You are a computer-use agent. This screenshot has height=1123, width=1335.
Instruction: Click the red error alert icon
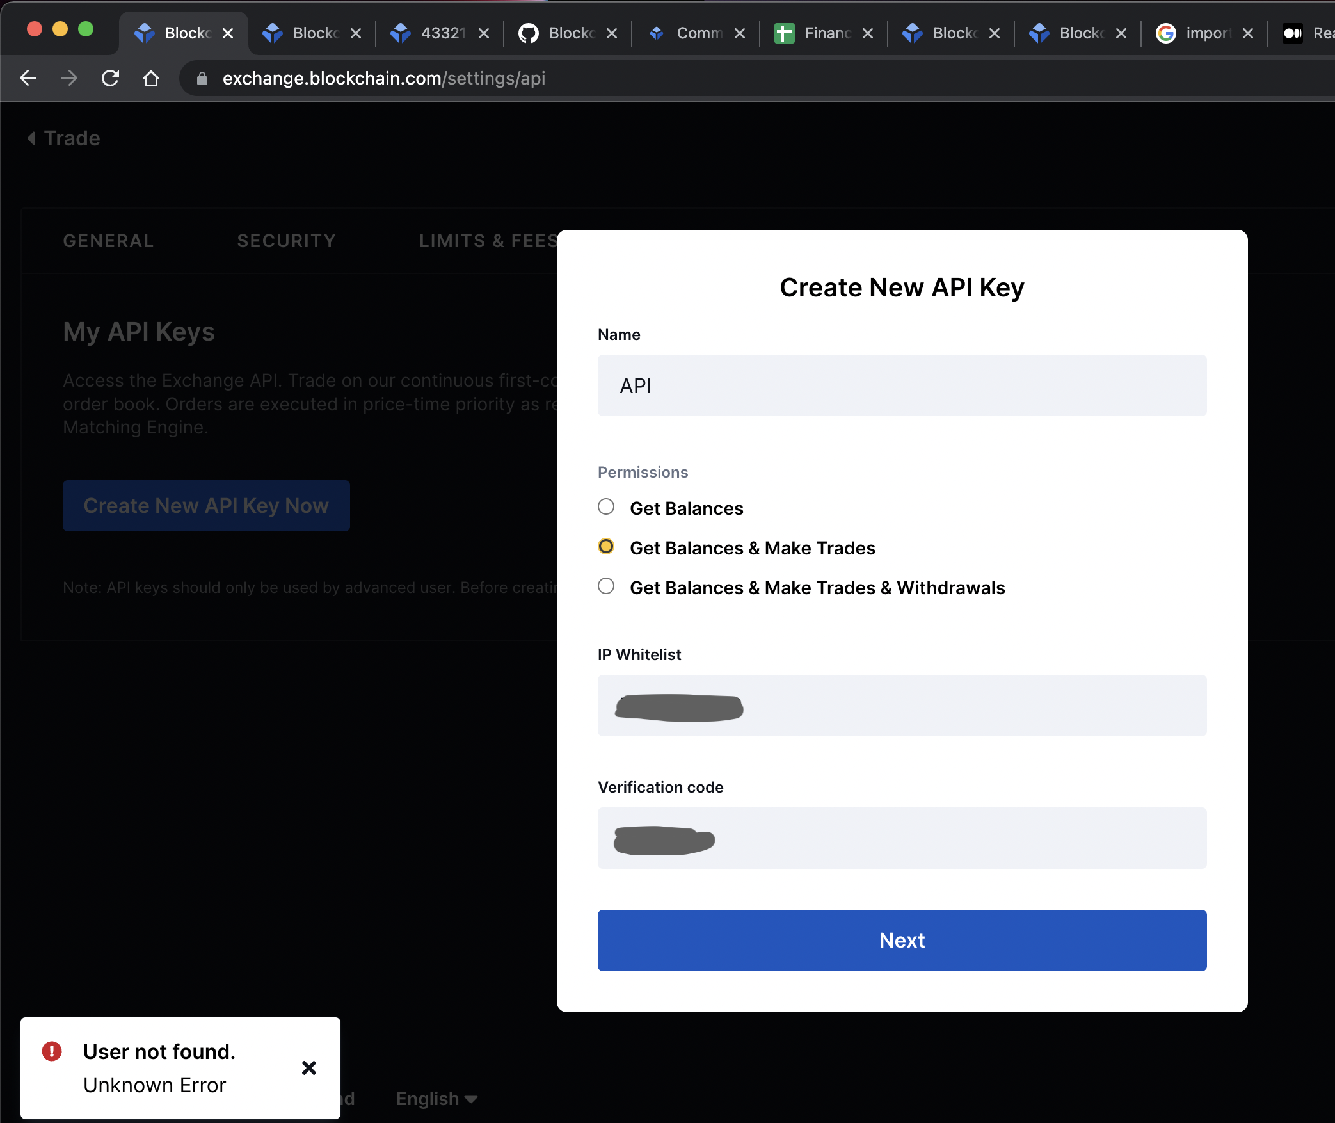tap(52, 1051)
